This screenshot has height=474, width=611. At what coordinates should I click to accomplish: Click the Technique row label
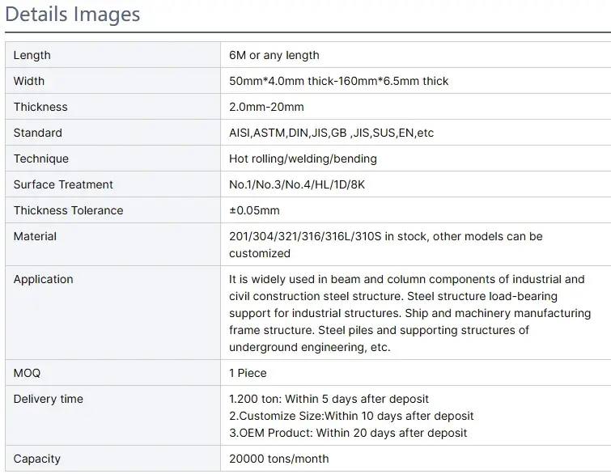(x=41, y=159)
